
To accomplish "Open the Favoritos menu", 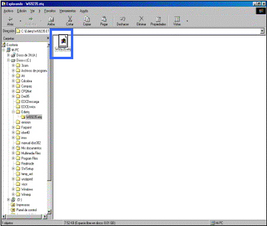I will [x=50, y=11].
